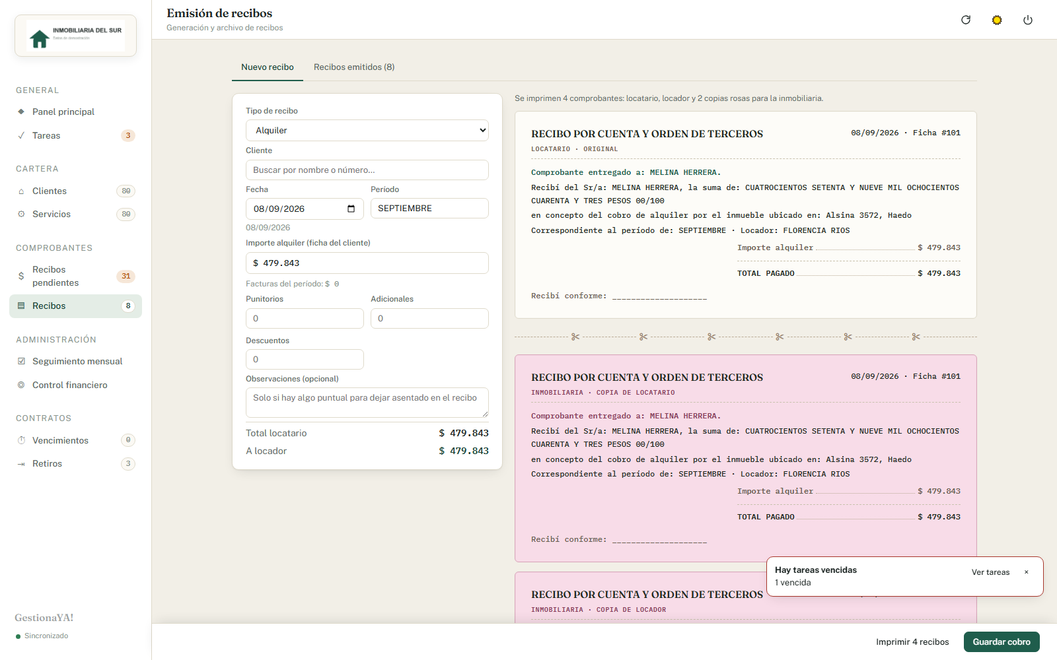
Task: Click Imprimir 4 recibos
Action: click(x=912, y=642)
